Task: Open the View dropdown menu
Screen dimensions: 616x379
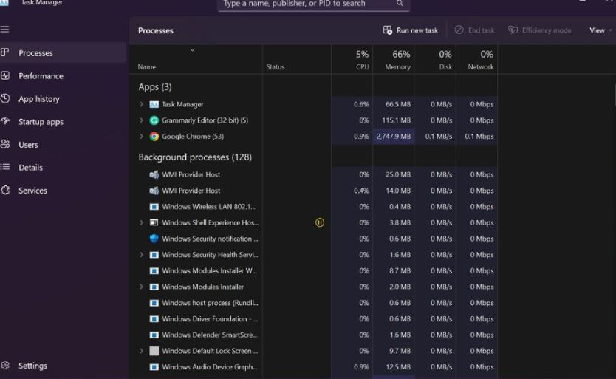Action: (600, 30)
